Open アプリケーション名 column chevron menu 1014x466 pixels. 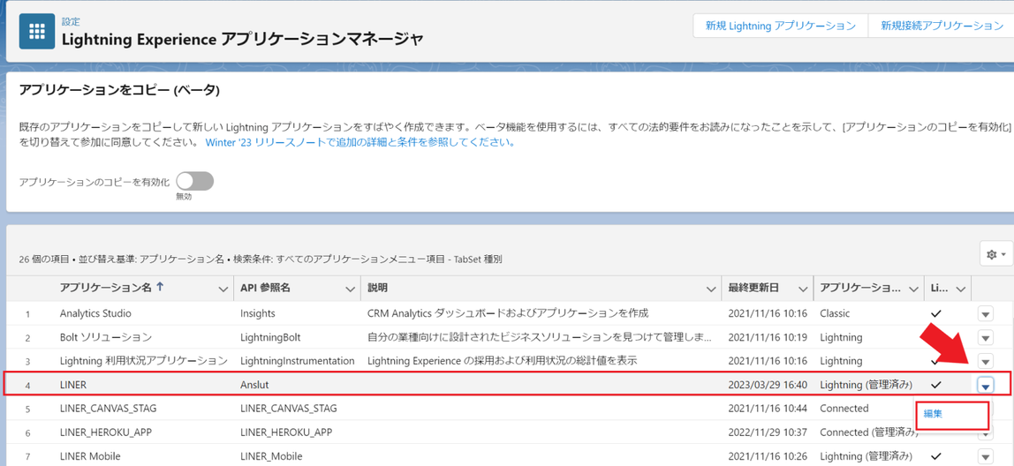(223, 289)
